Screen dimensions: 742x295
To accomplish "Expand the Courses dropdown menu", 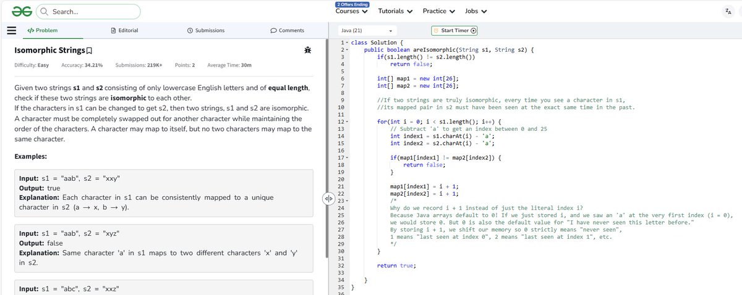I will [351, 11].
